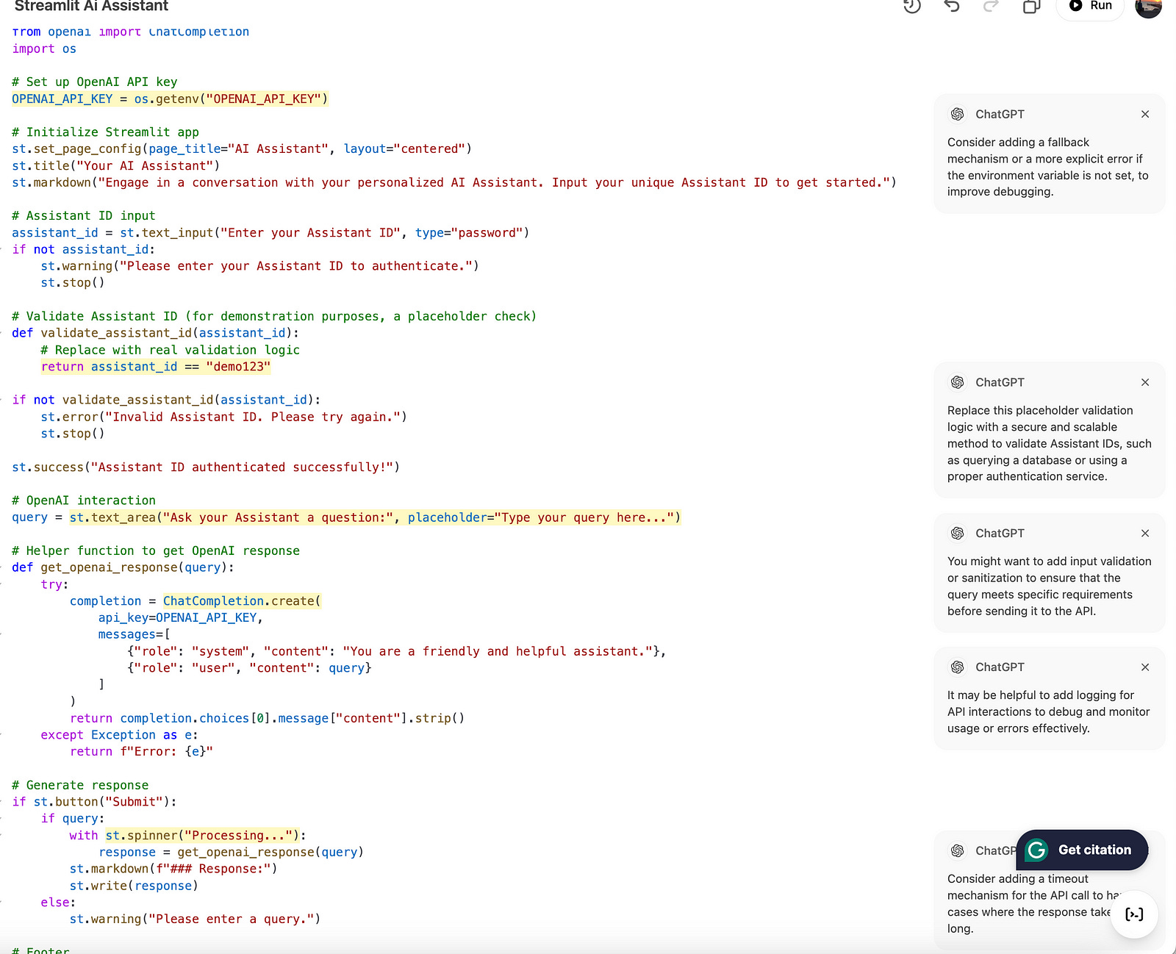Dismiss the input validation ChatGPT comment

coord(1145,533)
